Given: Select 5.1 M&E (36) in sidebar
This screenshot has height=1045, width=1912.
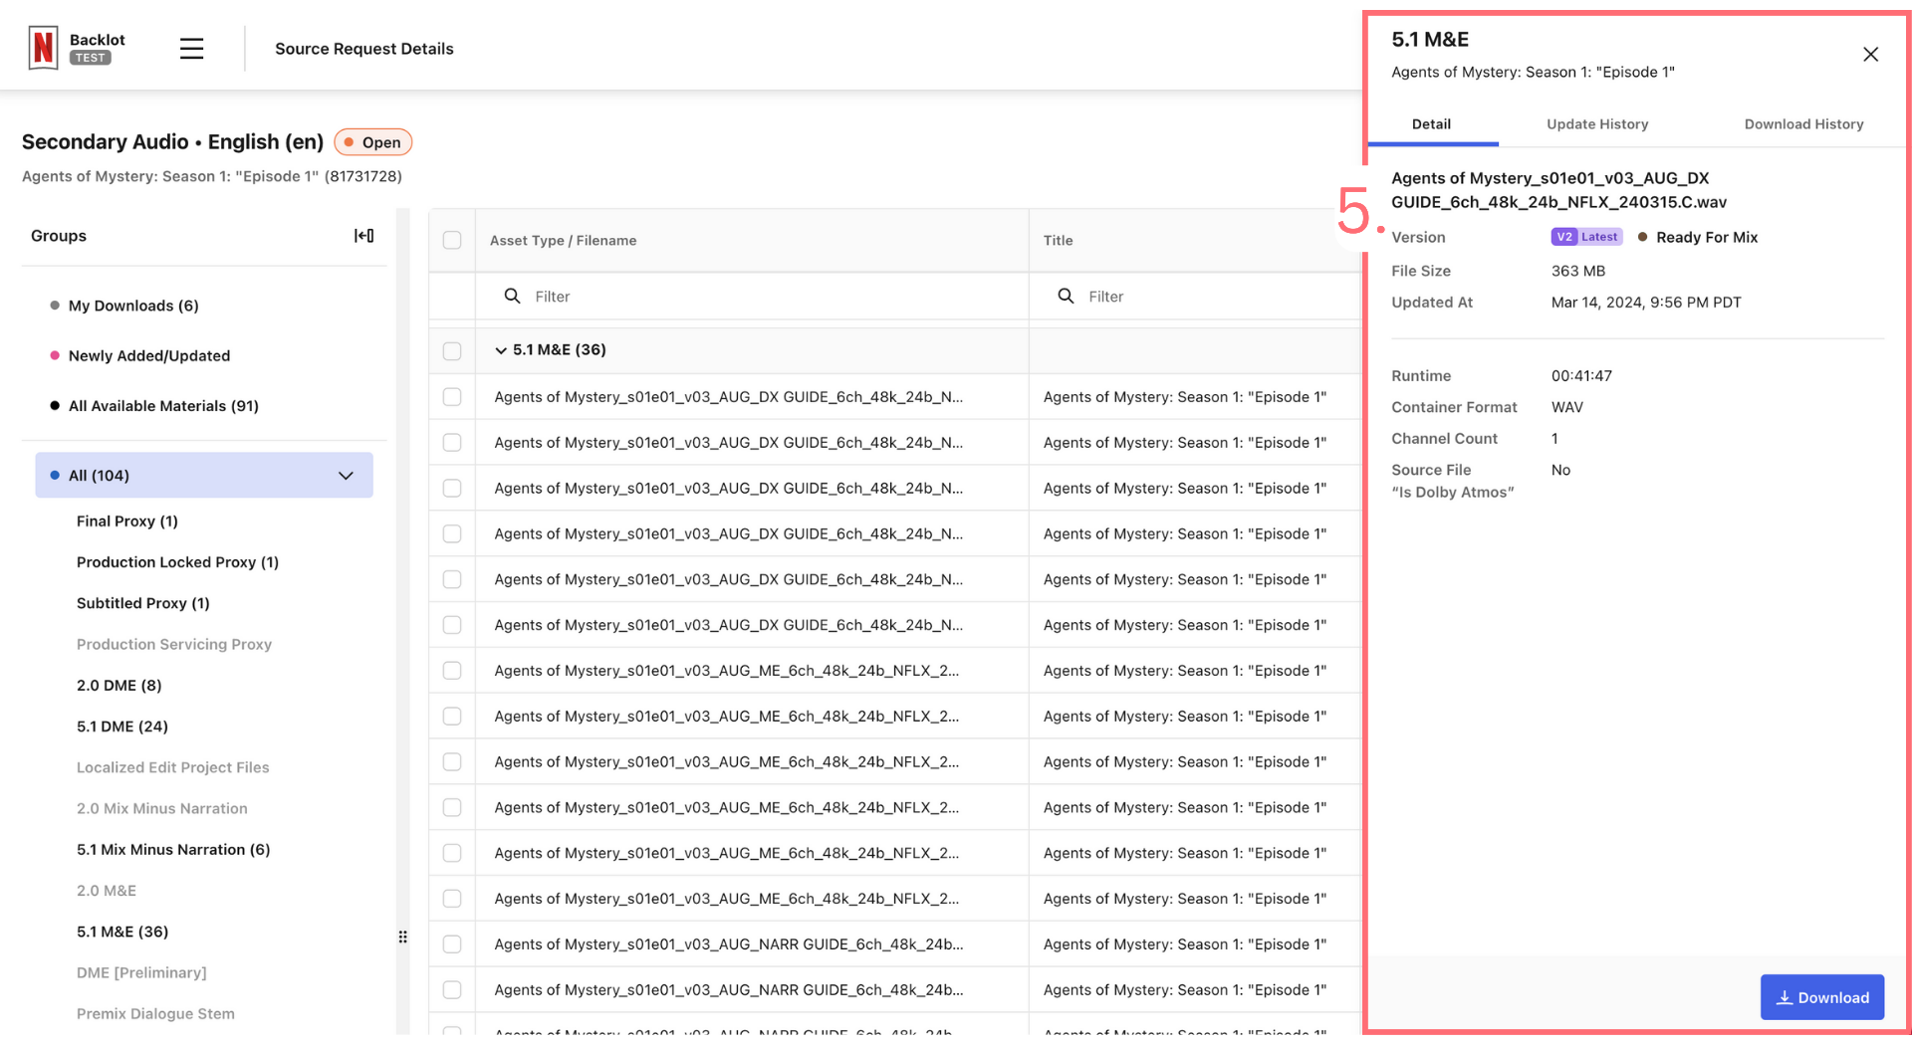Looking at the screenshot, I should 122,932.
